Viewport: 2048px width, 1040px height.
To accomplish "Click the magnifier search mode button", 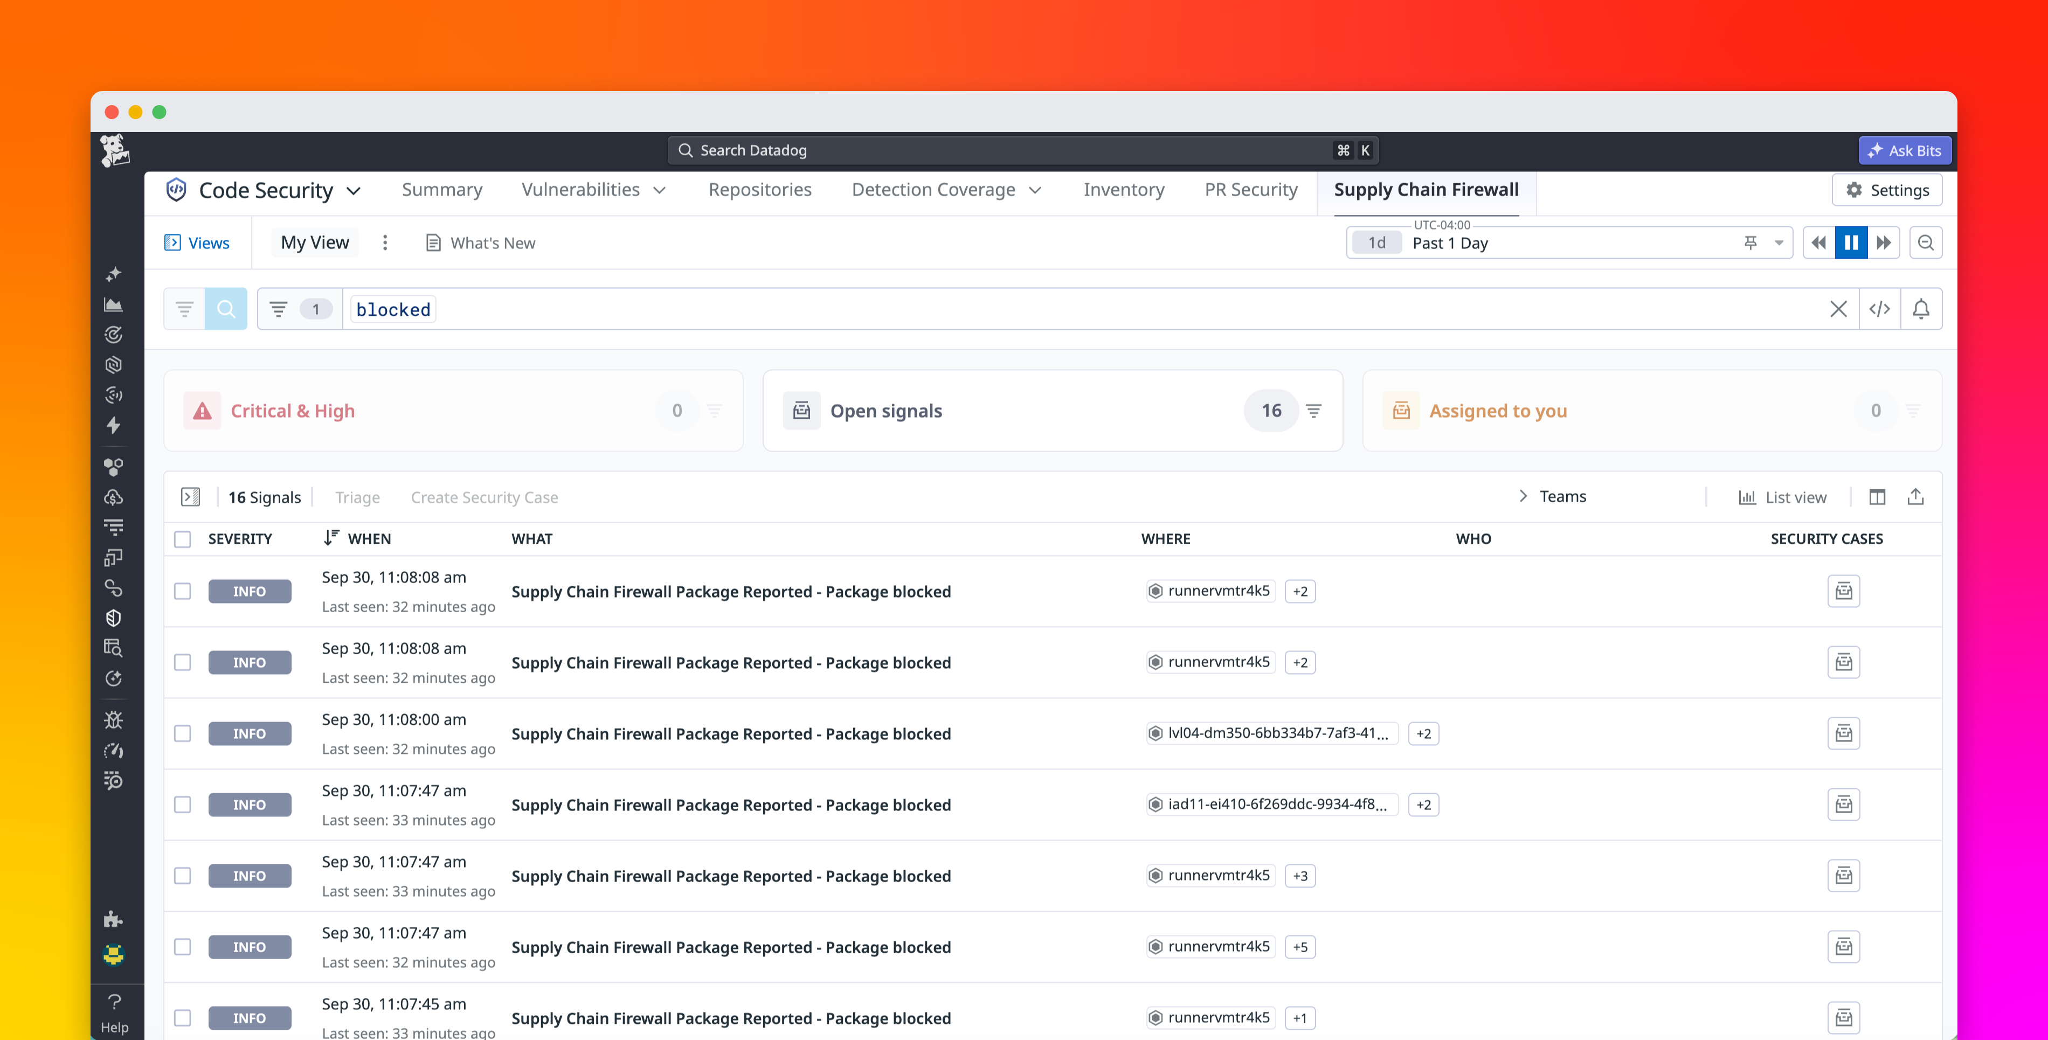I will [x=226, y=309].
